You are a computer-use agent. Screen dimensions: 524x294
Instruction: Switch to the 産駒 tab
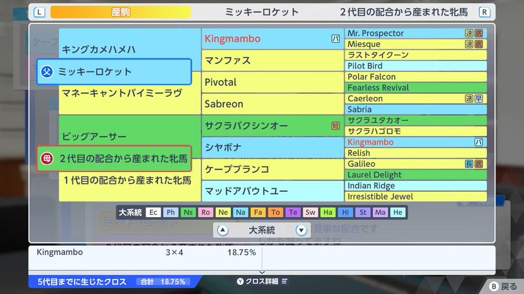(x=121, y=12)
